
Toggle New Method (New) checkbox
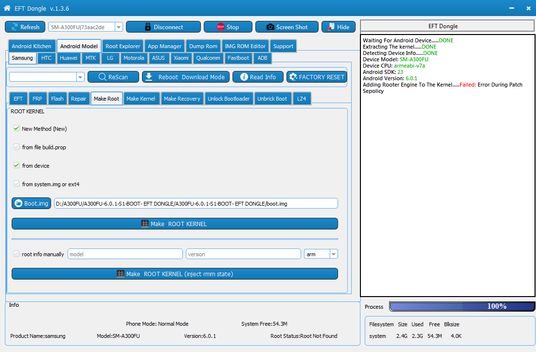tap(16, 128)
